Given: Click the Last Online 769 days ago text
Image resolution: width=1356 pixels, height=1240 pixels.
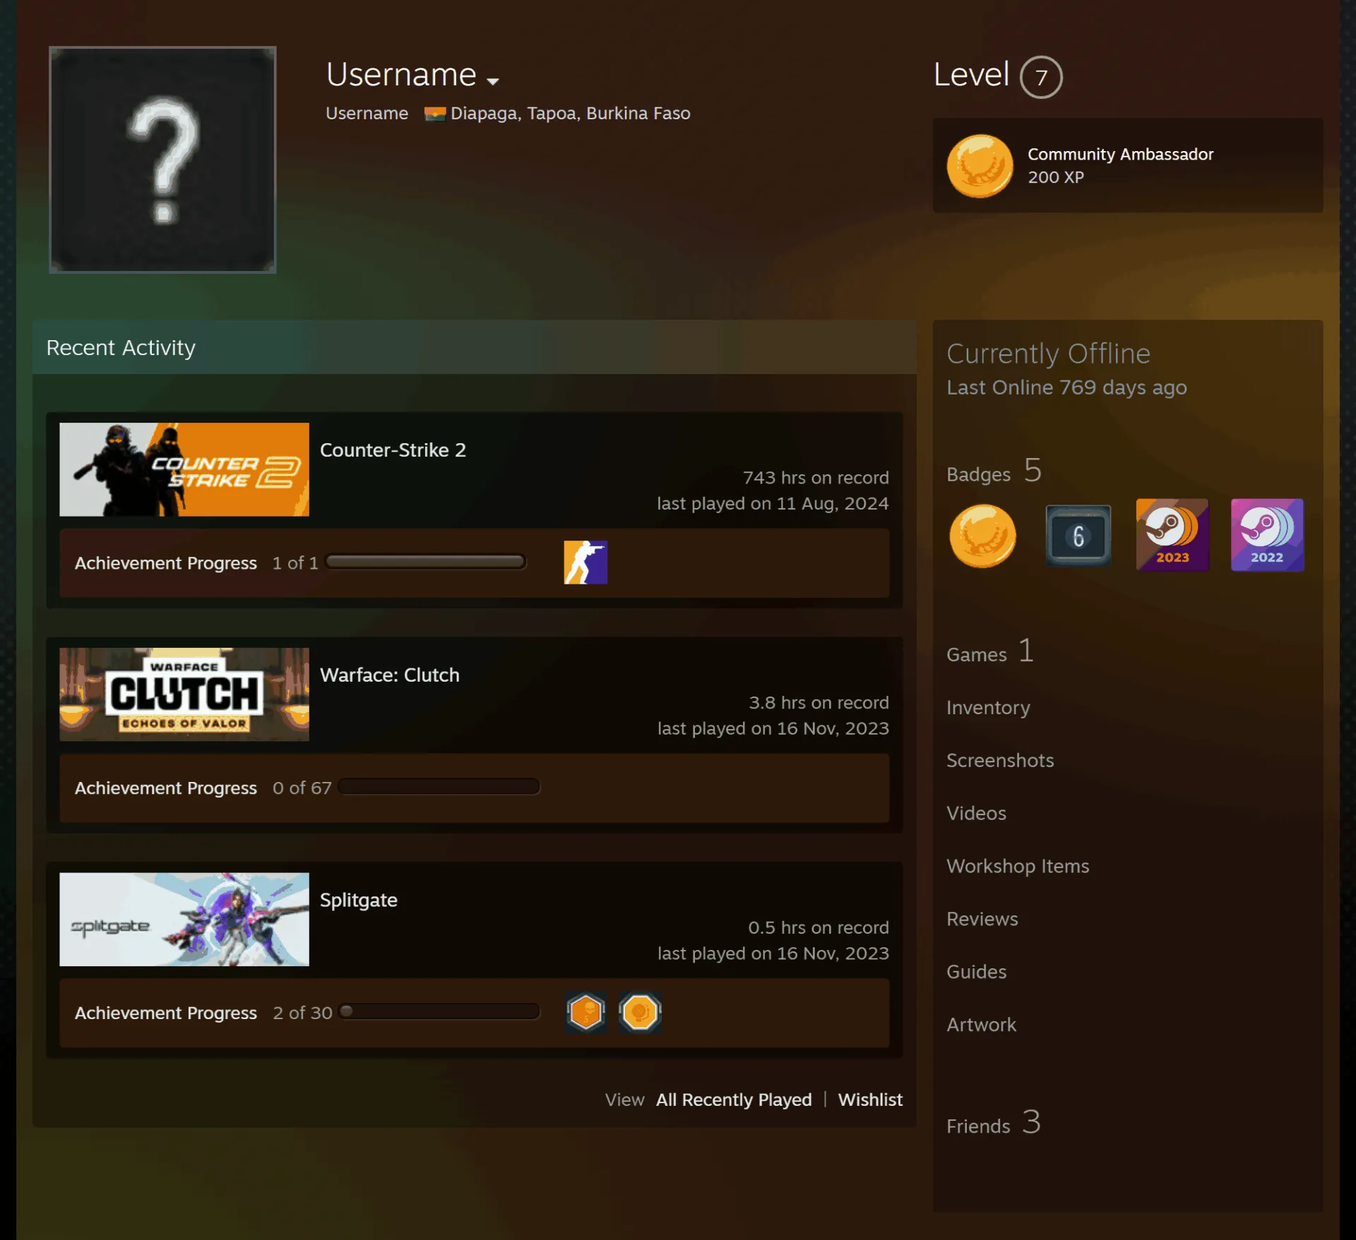Looking at the screenshot, I should pos(1066,387).
